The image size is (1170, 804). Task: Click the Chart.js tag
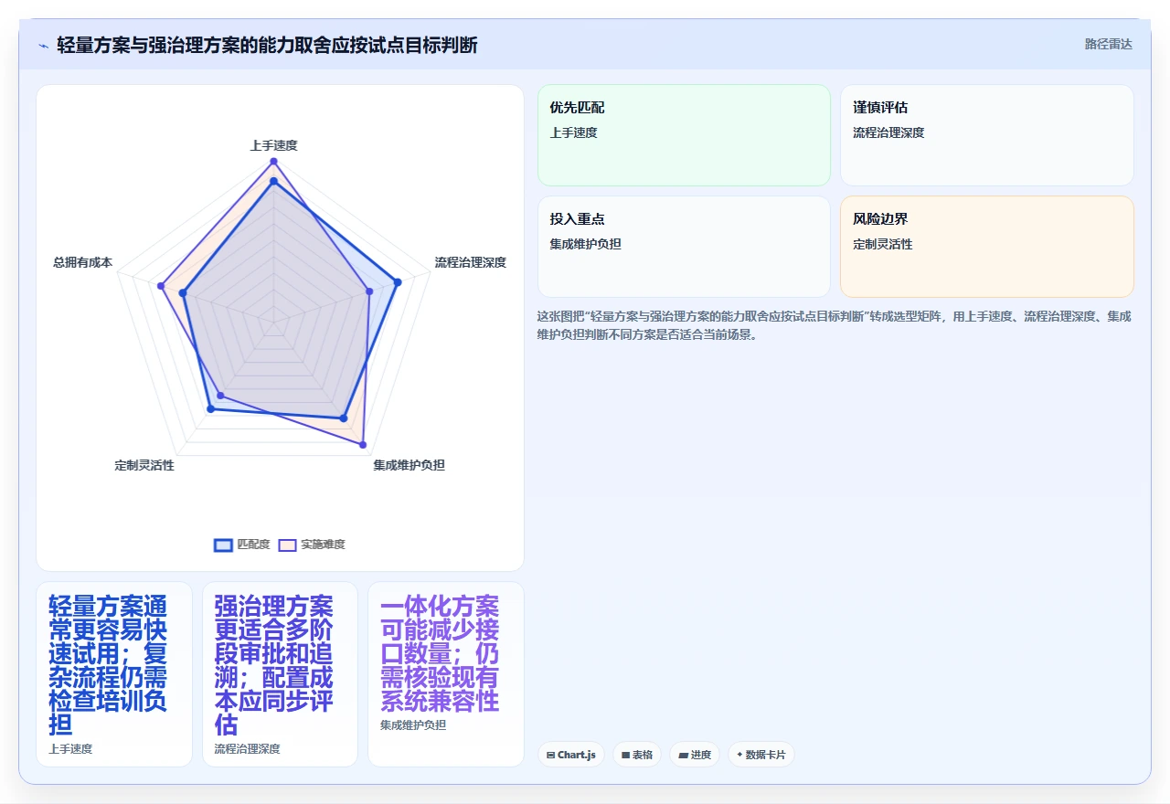[570, 755]
